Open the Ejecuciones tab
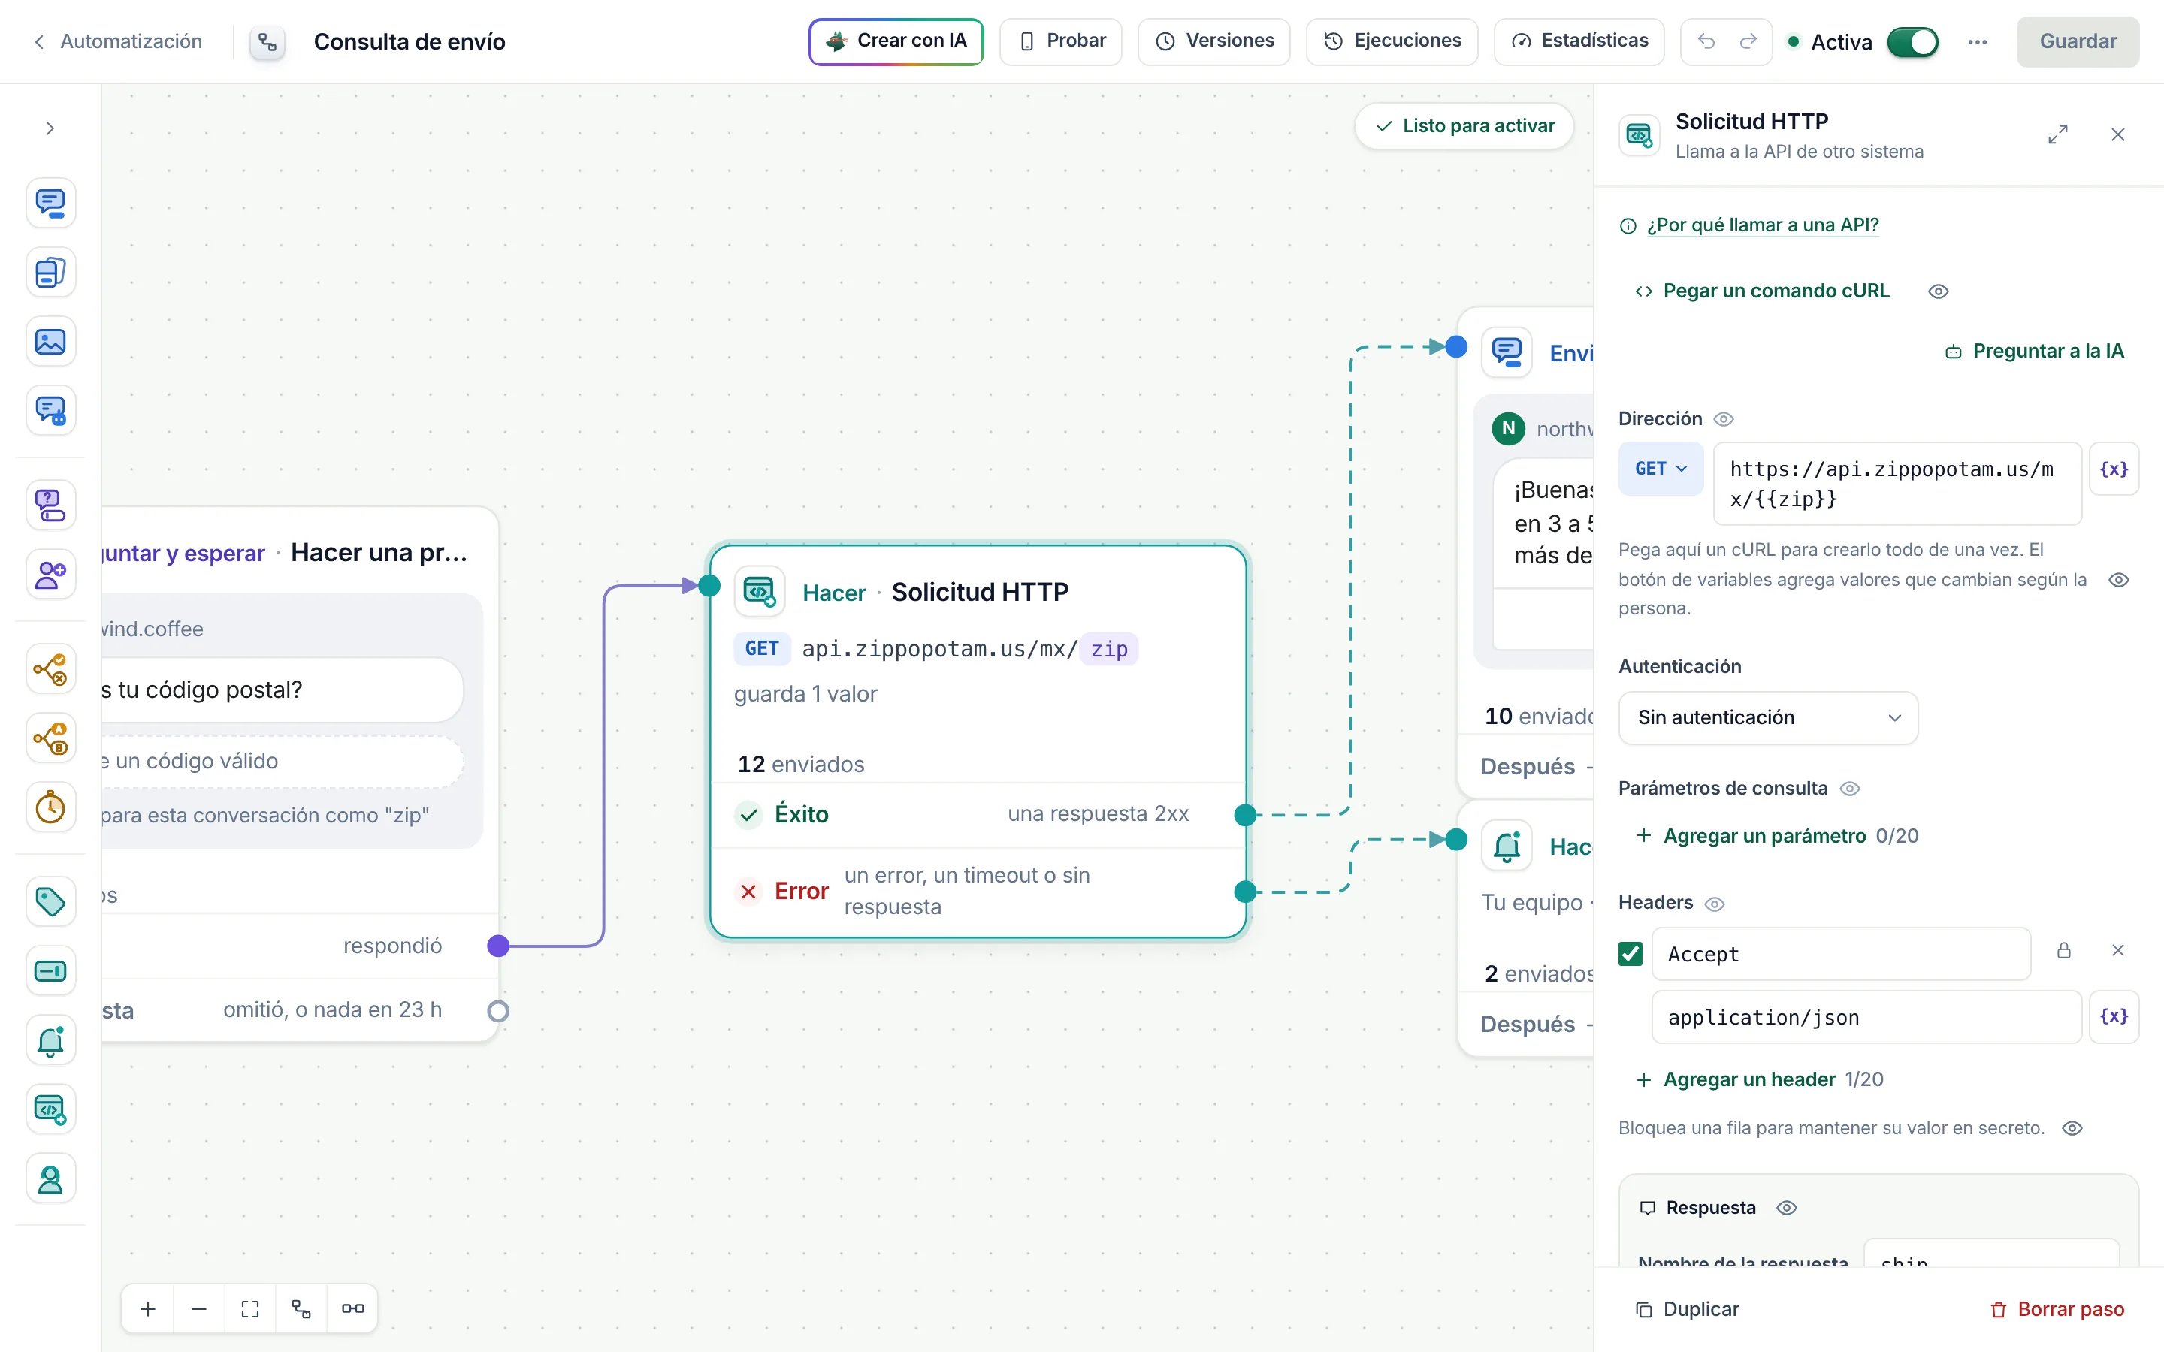Screen dimensions: 2164x1352 pos(1392,41)
